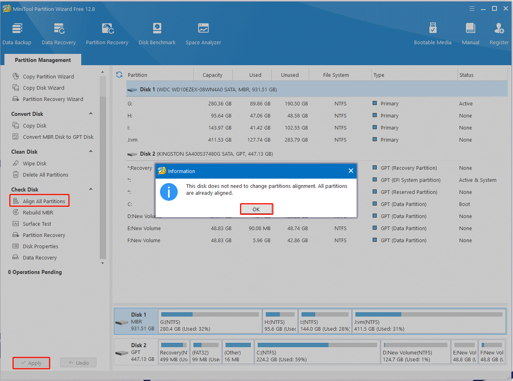
Task: Click J:vm(NTFS) block in disk map
Action: pyautogui.click(x=429, y=321)
